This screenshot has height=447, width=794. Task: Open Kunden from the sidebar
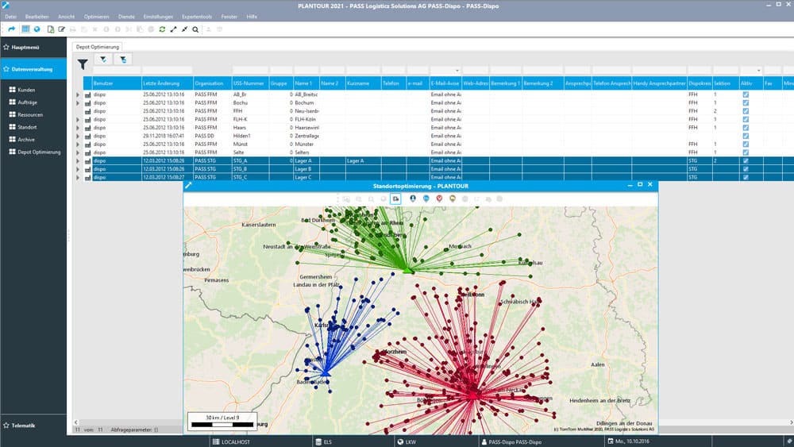coord(26,90)
